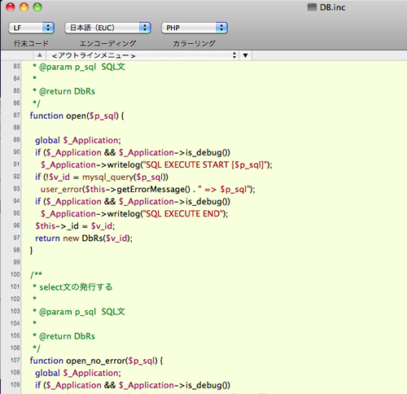Image resolution: width=407 pixels, height=394 pixels.
Task: Click the 'function open($p_sql) {' line
Action: [77, 116]
